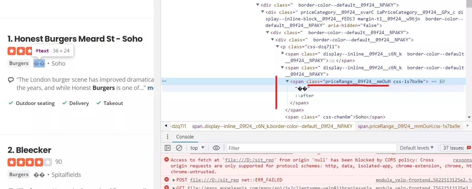This screenshot has height=189, width=472.
Task: Select the -dzq7l1 breadcrumb item
Action: [179, 126]
